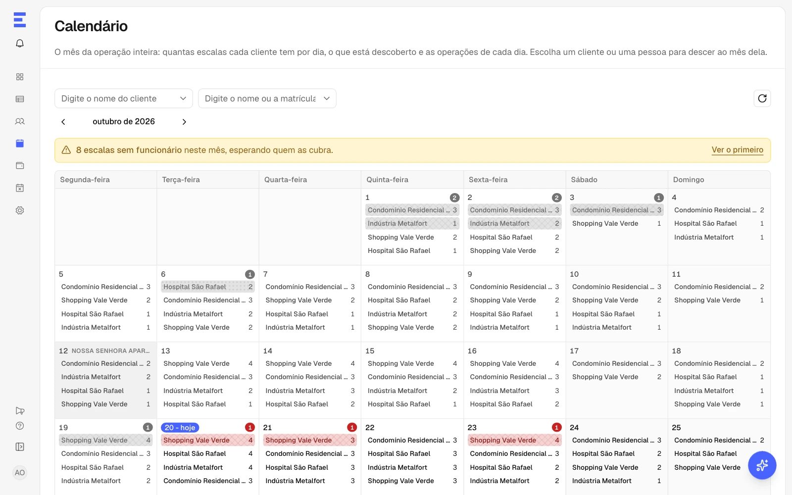Open the employee name or matrícula dropdown
The width and height of the screenshot is (792, 495).
pos(267,99)
